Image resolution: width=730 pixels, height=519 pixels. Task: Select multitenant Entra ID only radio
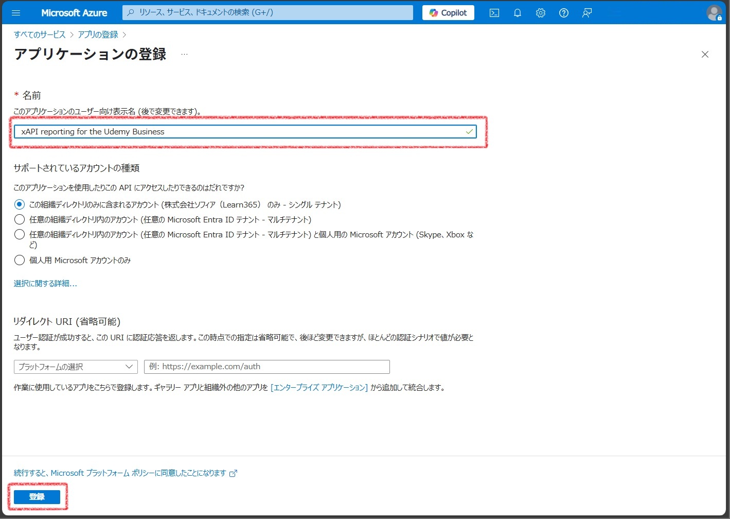[x=20, y=219]
